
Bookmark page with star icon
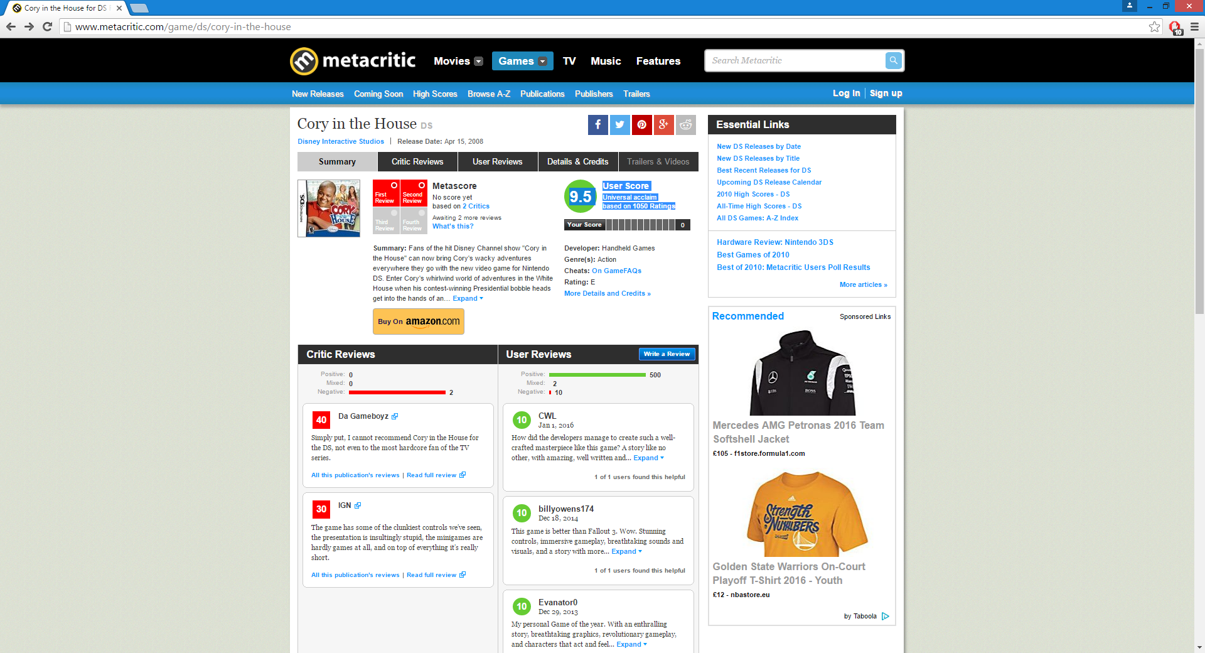(x=1154, y=26)
